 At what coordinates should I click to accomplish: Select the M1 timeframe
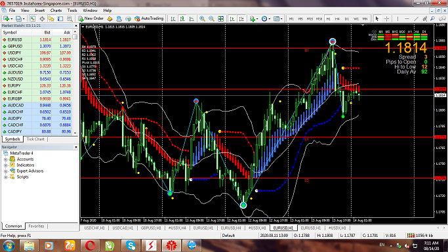click(291, 19)
